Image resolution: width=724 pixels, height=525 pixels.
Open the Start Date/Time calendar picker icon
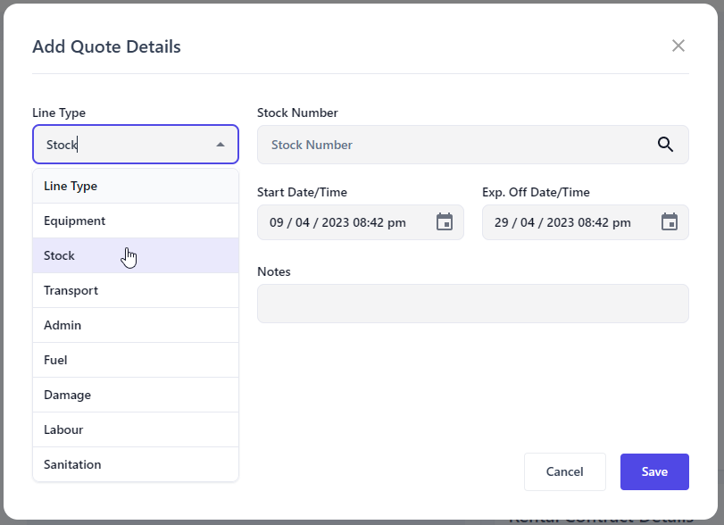tap(445, 222)
